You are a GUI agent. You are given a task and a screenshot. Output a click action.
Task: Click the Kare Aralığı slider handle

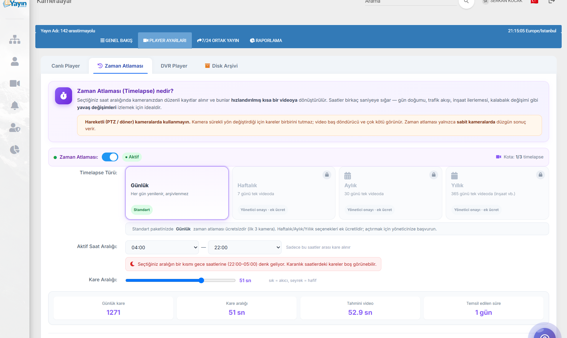point(201,280)
